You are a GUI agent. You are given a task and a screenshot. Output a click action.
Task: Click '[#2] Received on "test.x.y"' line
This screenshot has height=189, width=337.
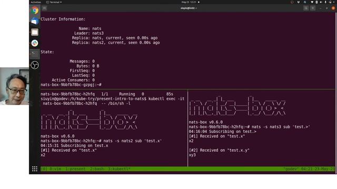coord(219,150)
